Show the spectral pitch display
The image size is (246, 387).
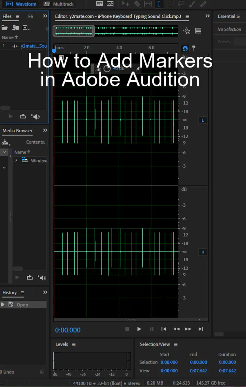[110, 4]
